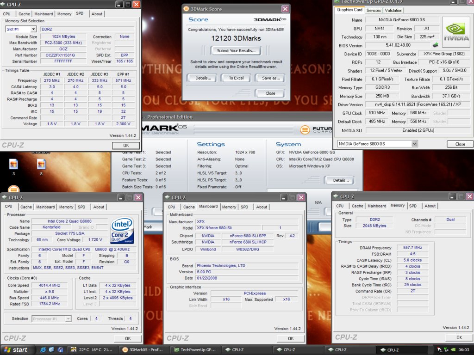Click Close in the 3DMark Score dialog
The width and height of the screenshot is (474, 355).
click(x=270, y=93)
